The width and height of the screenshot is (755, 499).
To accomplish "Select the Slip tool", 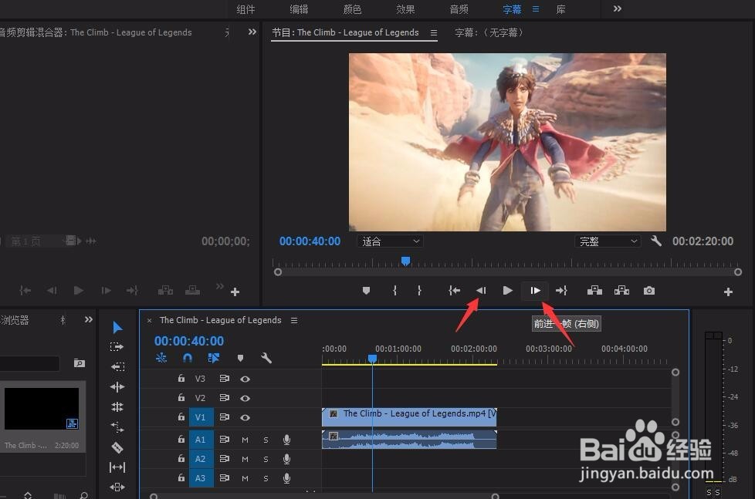I will pyautogui.click(x=117, y=467).
